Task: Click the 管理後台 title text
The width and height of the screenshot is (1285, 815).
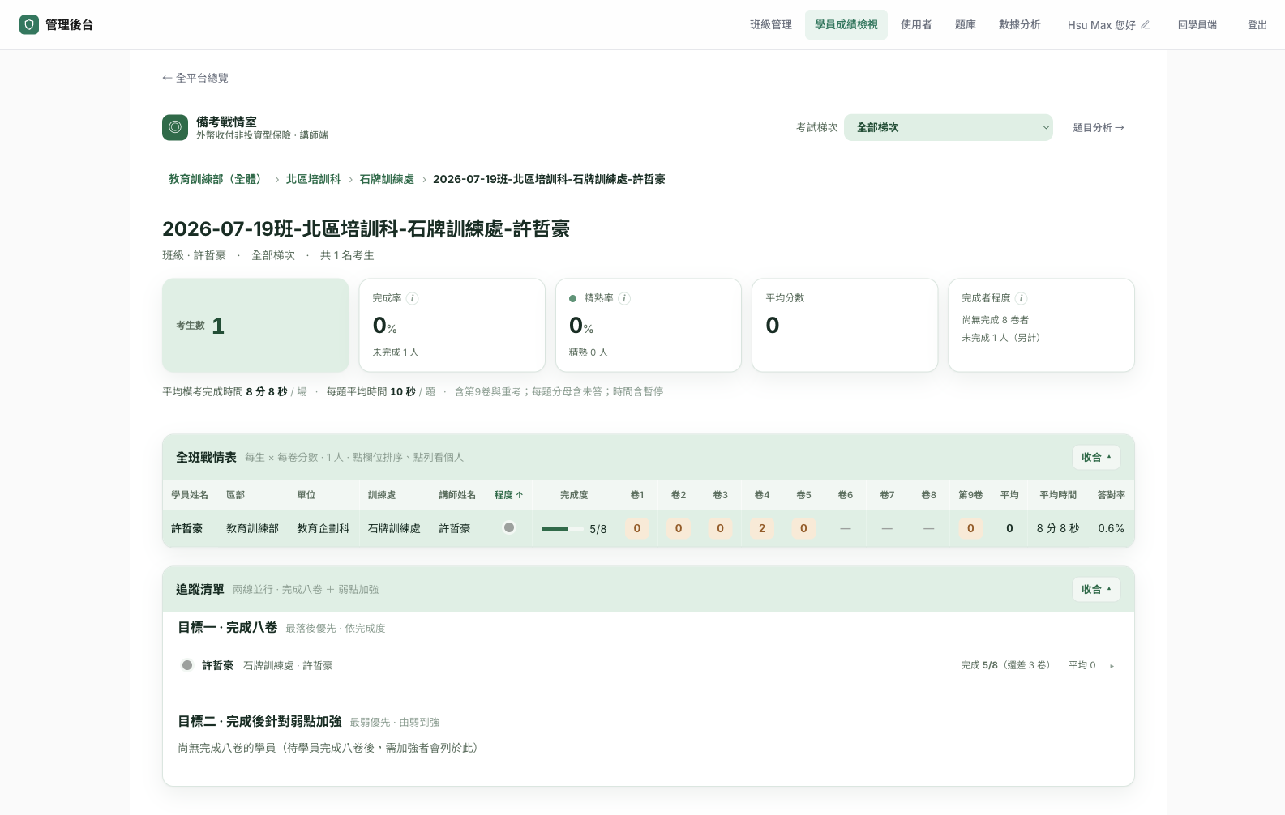Action: [70, 25]
